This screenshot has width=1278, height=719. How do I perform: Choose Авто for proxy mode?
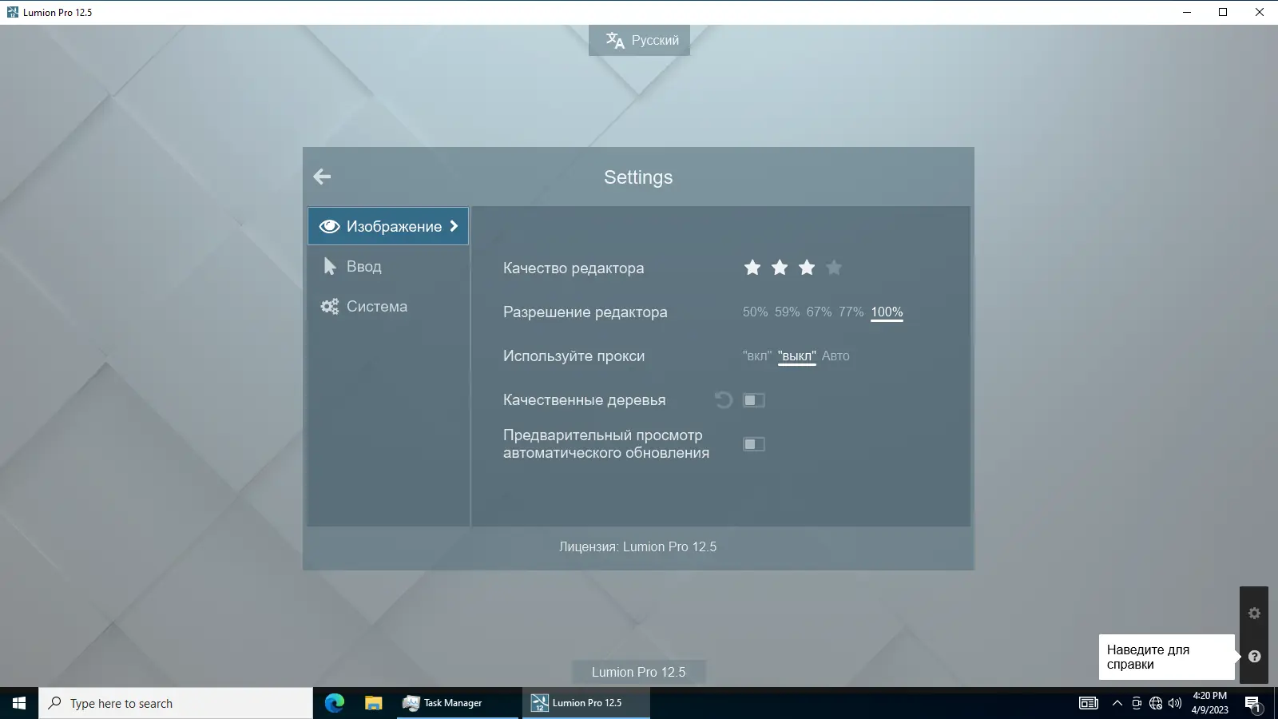836,356
